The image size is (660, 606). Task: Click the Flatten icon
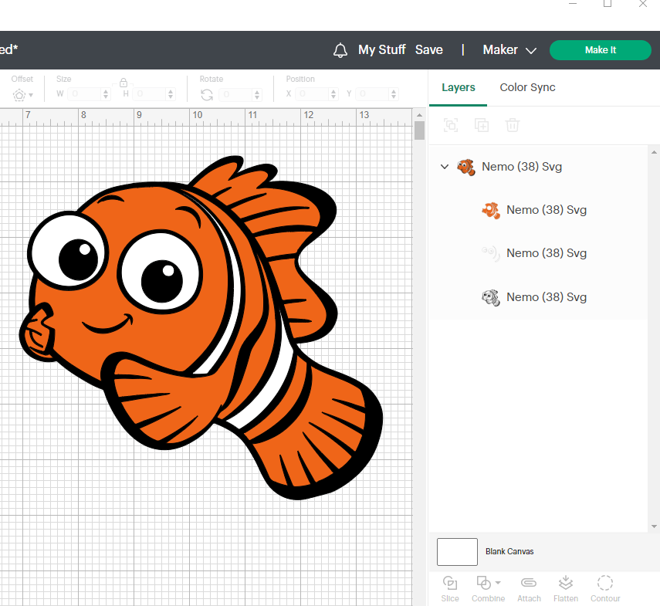(x=565, y=583)
